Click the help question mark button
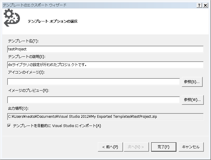Screen dimensions: 211x160 [199, 5]
